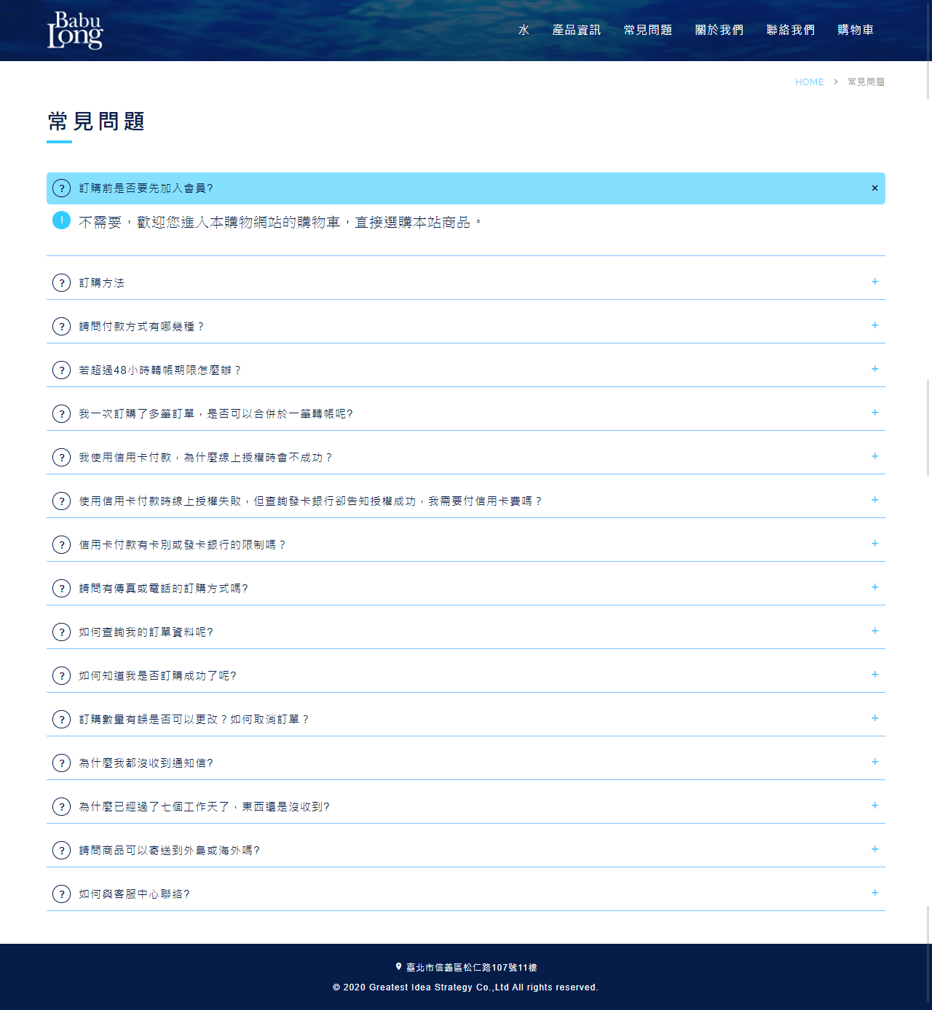The image size is (932, 1010).
Task: Click question icon beside 請問商品可以寄送到外島或海外嗎
Action: [x=62, y=851]
